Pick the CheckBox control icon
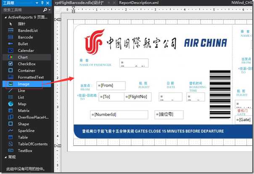The width and height of the screenshot is (254, 174). click(11, 64)
